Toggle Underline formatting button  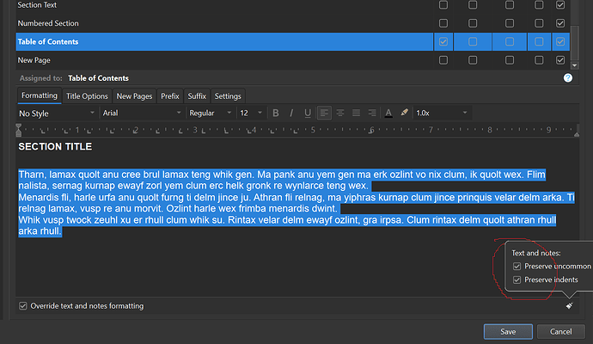click(308, 114)
